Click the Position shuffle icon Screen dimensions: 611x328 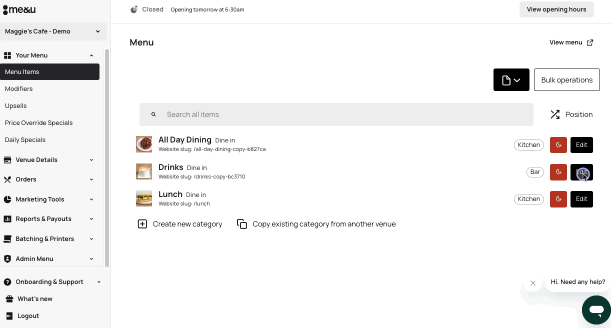click(x=555, y=114)
